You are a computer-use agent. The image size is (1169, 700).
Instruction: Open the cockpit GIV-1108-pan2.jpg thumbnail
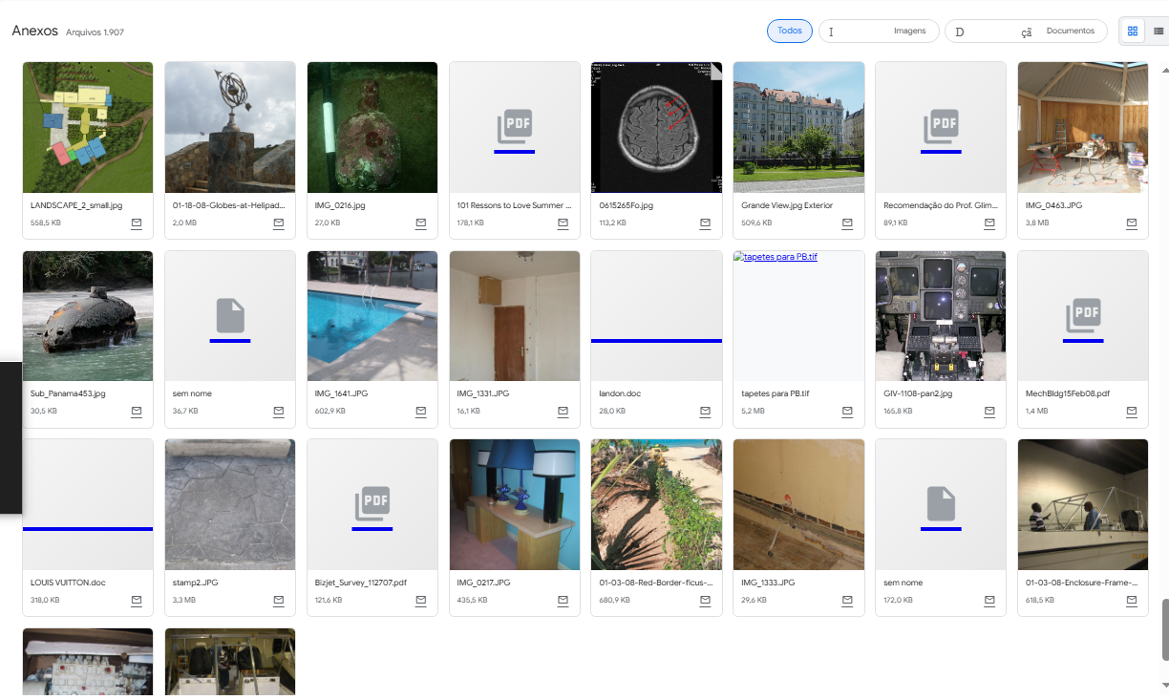click(940, 316)
